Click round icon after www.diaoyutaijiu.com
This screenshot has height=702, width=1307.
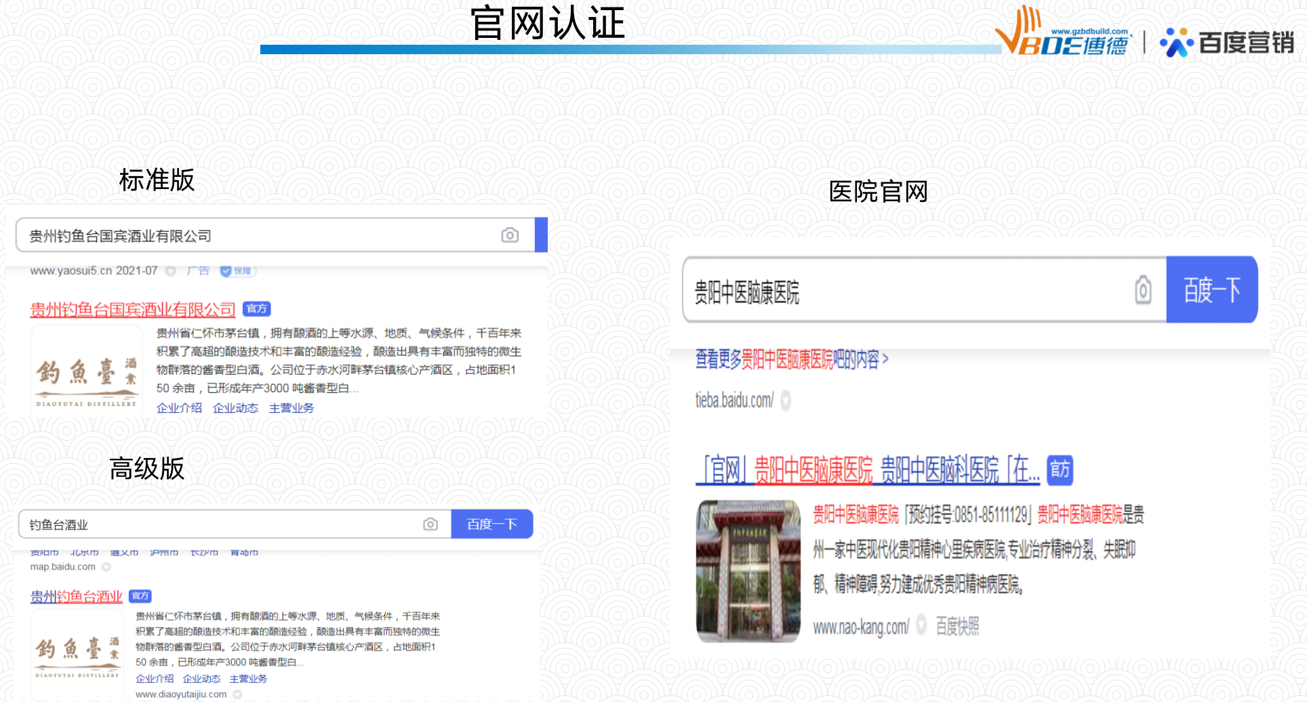coord(237,695)
